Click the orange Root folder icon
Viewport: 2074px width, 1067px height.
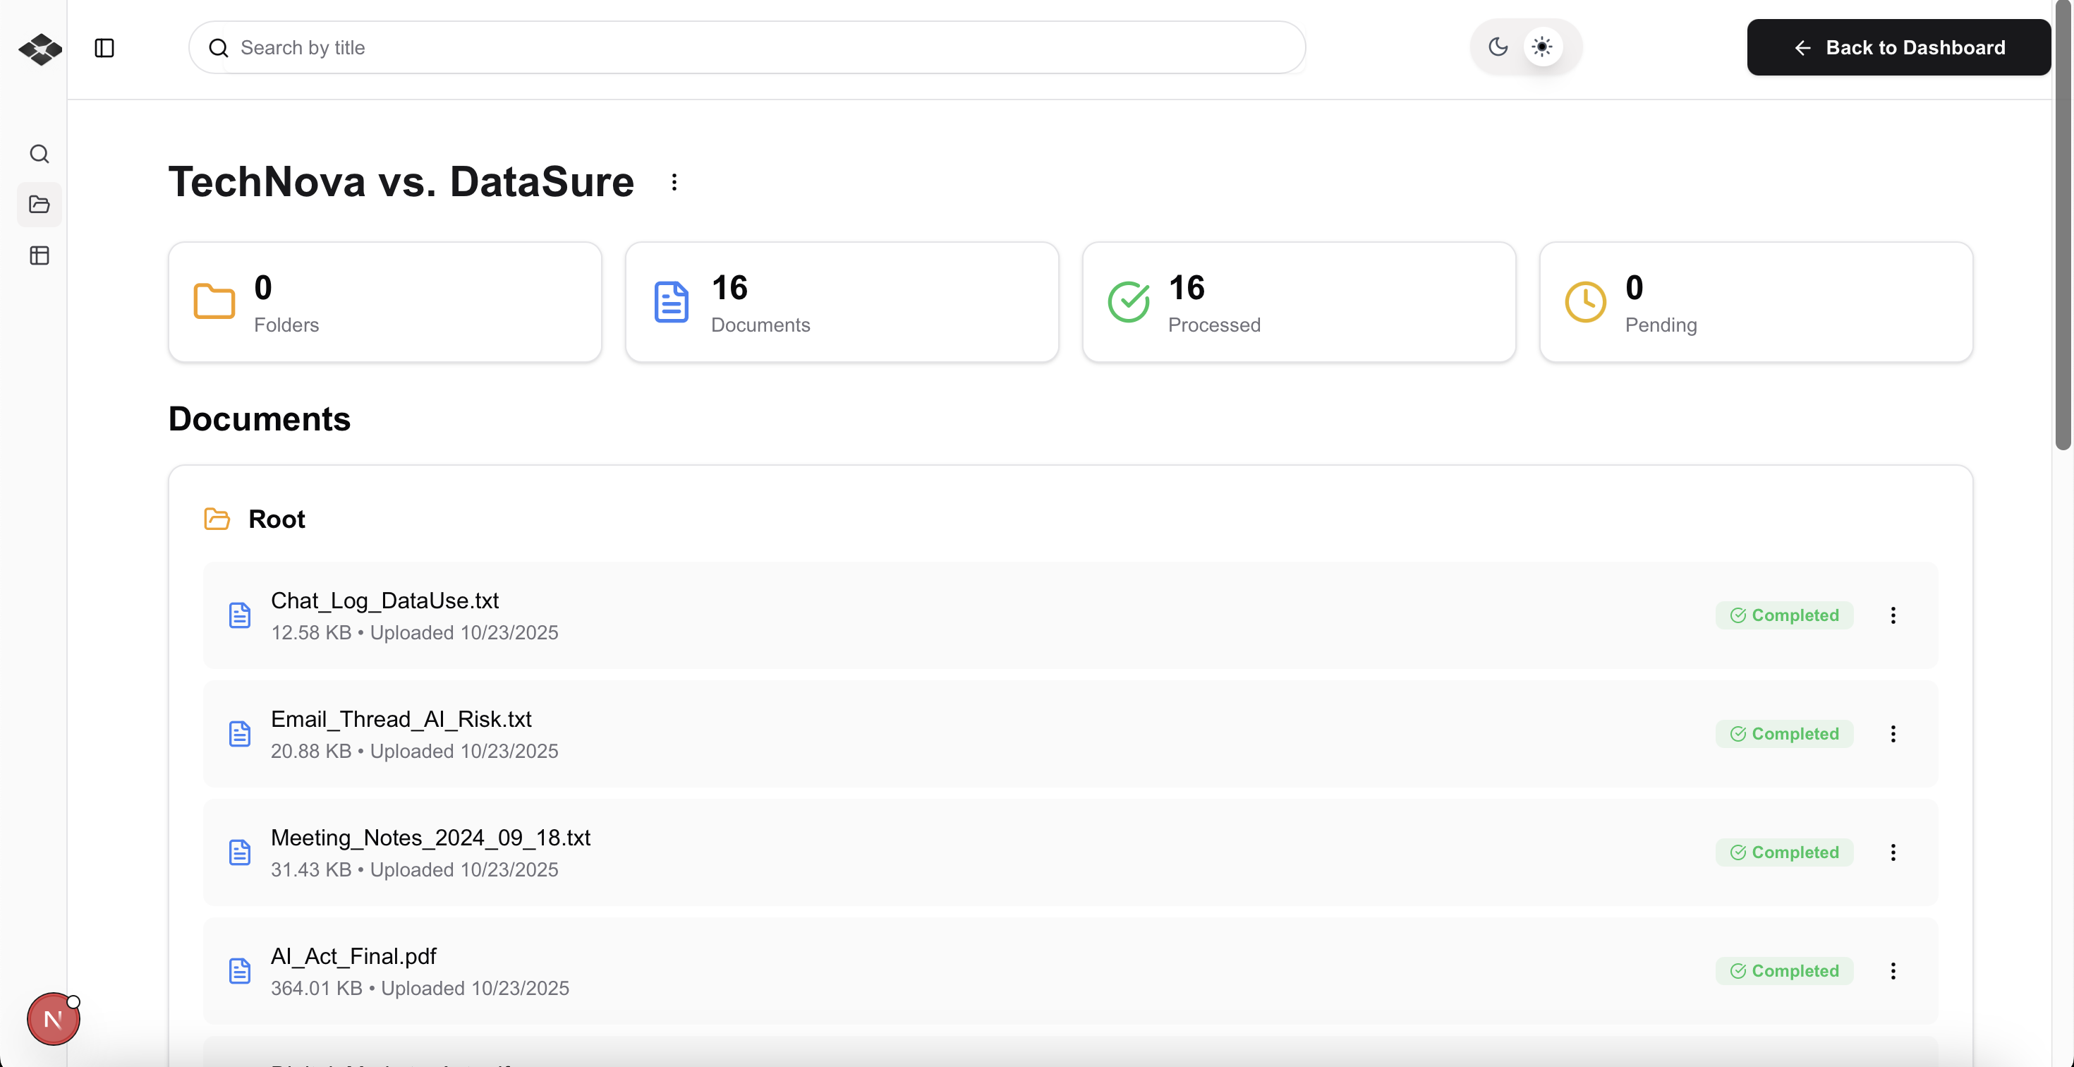(x=217, y=519)
